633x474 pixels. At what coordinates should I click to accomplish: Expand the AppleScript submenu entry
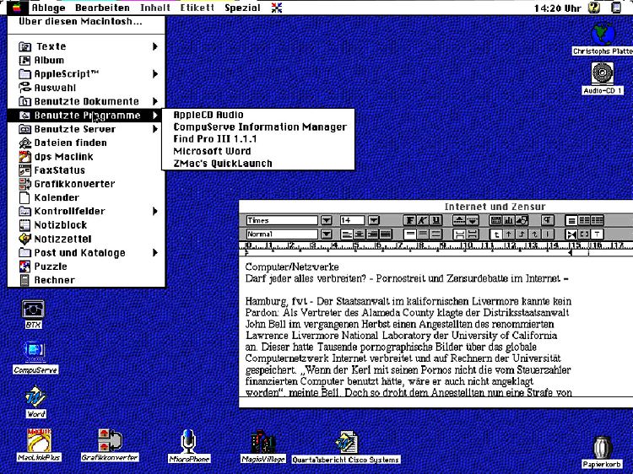click(86, 74)
